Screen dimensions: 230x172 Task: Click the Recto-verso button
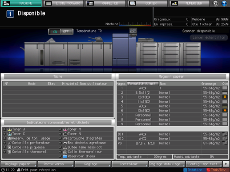coord(56,164)
